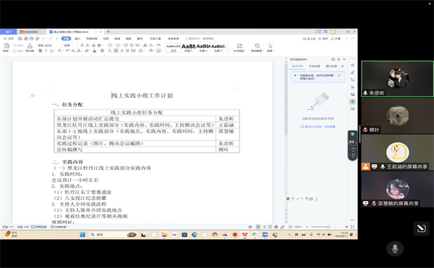The width and height of the screenshot is (434, 268).
Task: Toggle center alignment in paragraph tools
Action: (116, 51)
